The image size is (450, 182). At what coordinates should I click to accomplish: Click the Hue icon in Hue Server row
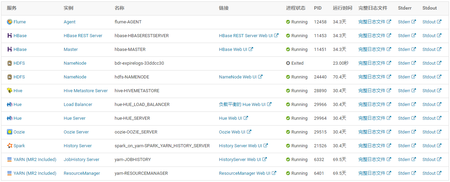(x=10, y=118)
